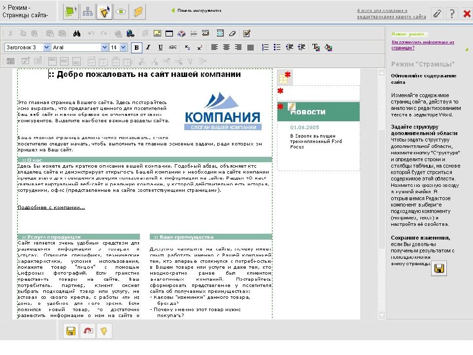Screen dimensions: 473x355
Task: Insert image using picture icon
Action: [x=157, y=34]
